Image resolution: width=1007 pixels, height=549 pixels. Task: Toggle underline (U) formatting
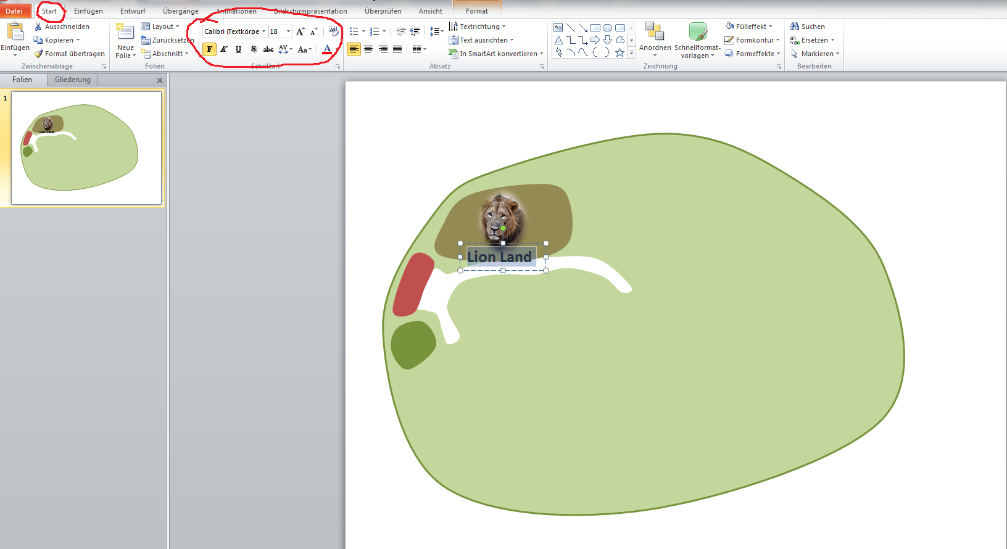tap(238, 49)
